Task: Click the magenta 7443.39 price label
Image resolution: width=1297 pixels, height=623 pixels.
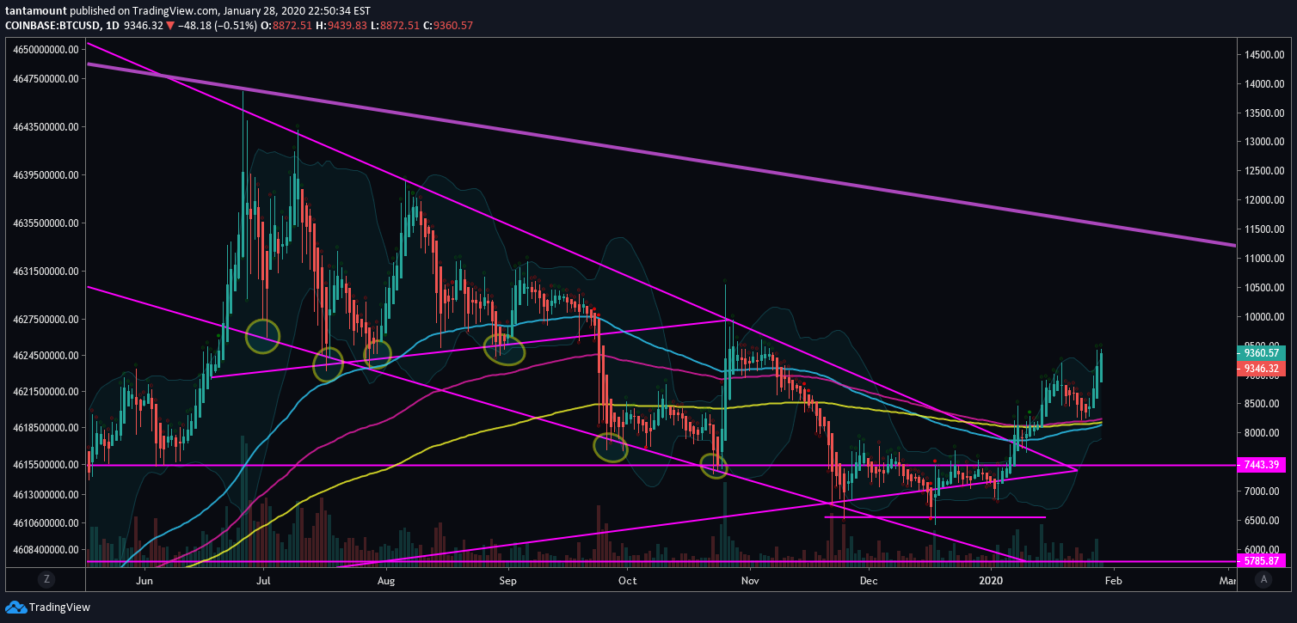Action: [x=1260, y=465]
